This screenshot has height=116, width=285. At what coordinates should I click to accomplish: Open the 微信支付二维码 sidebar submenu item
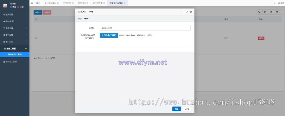(15, 54)
